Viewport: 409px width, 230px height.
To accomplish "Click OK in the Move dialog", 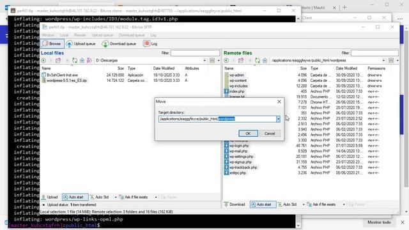I will [x=248, y=134].
